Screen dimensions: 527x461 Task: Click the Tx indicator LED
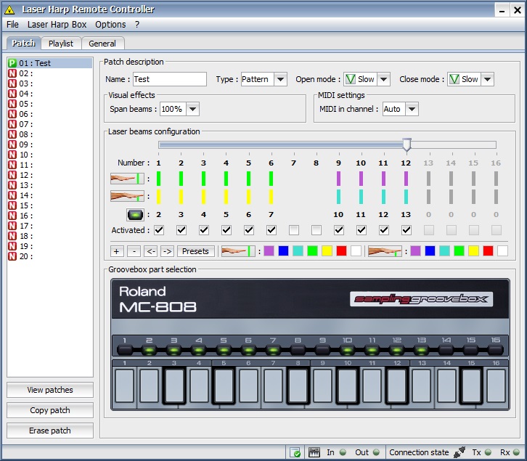point(488,452)
